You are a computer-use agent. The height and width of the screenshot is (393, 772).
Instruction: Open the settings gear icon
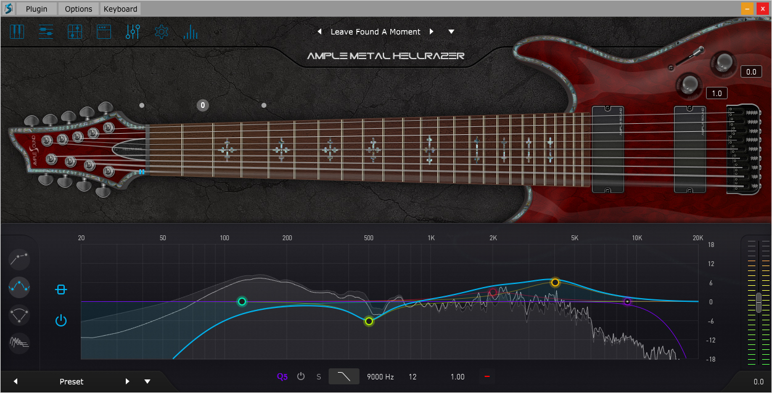click(162, 31)
